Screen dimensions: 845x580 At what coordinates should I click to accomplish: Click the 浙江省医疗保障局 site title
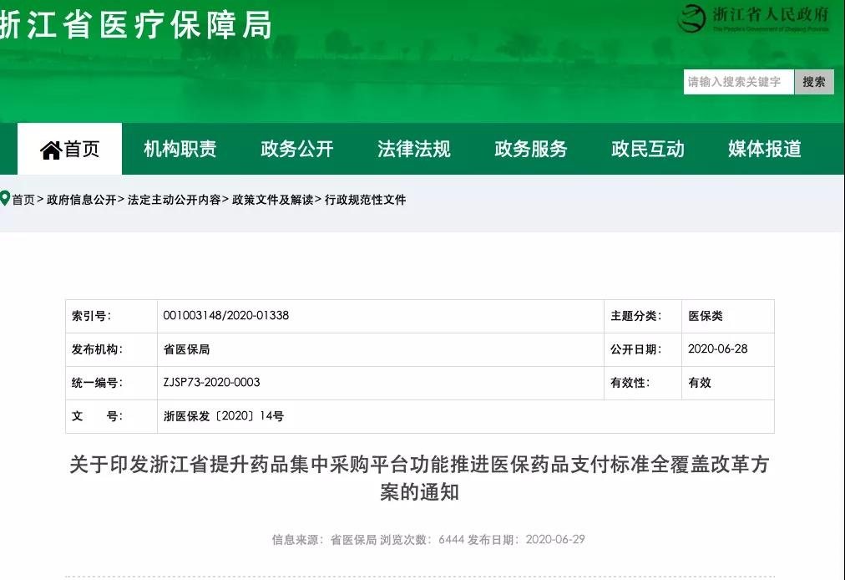coord(136,25)
